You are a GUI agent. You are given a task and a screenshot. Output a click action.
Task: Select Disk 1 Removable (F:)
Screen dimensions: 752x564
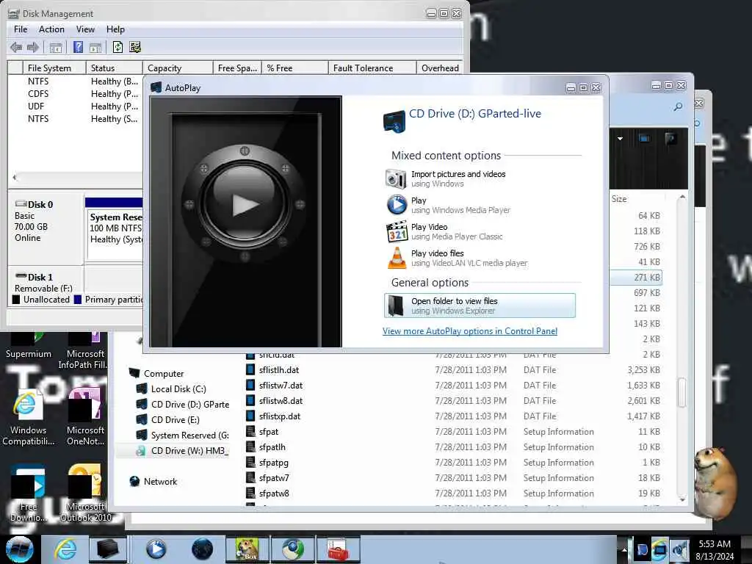tap(46, 279)
